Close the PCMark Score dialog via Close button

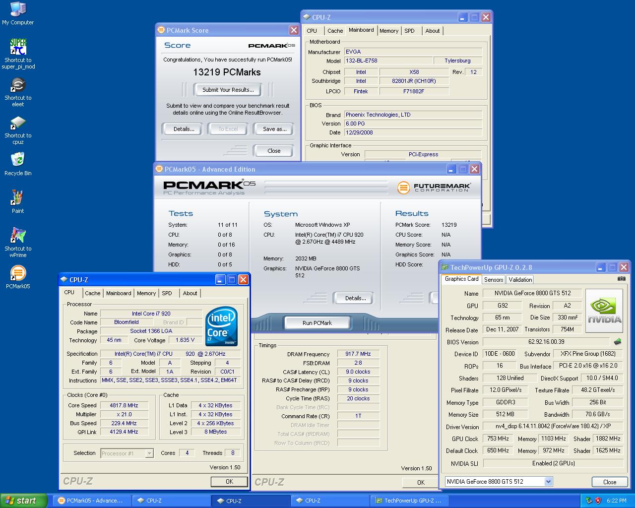[x=274, y=151]
